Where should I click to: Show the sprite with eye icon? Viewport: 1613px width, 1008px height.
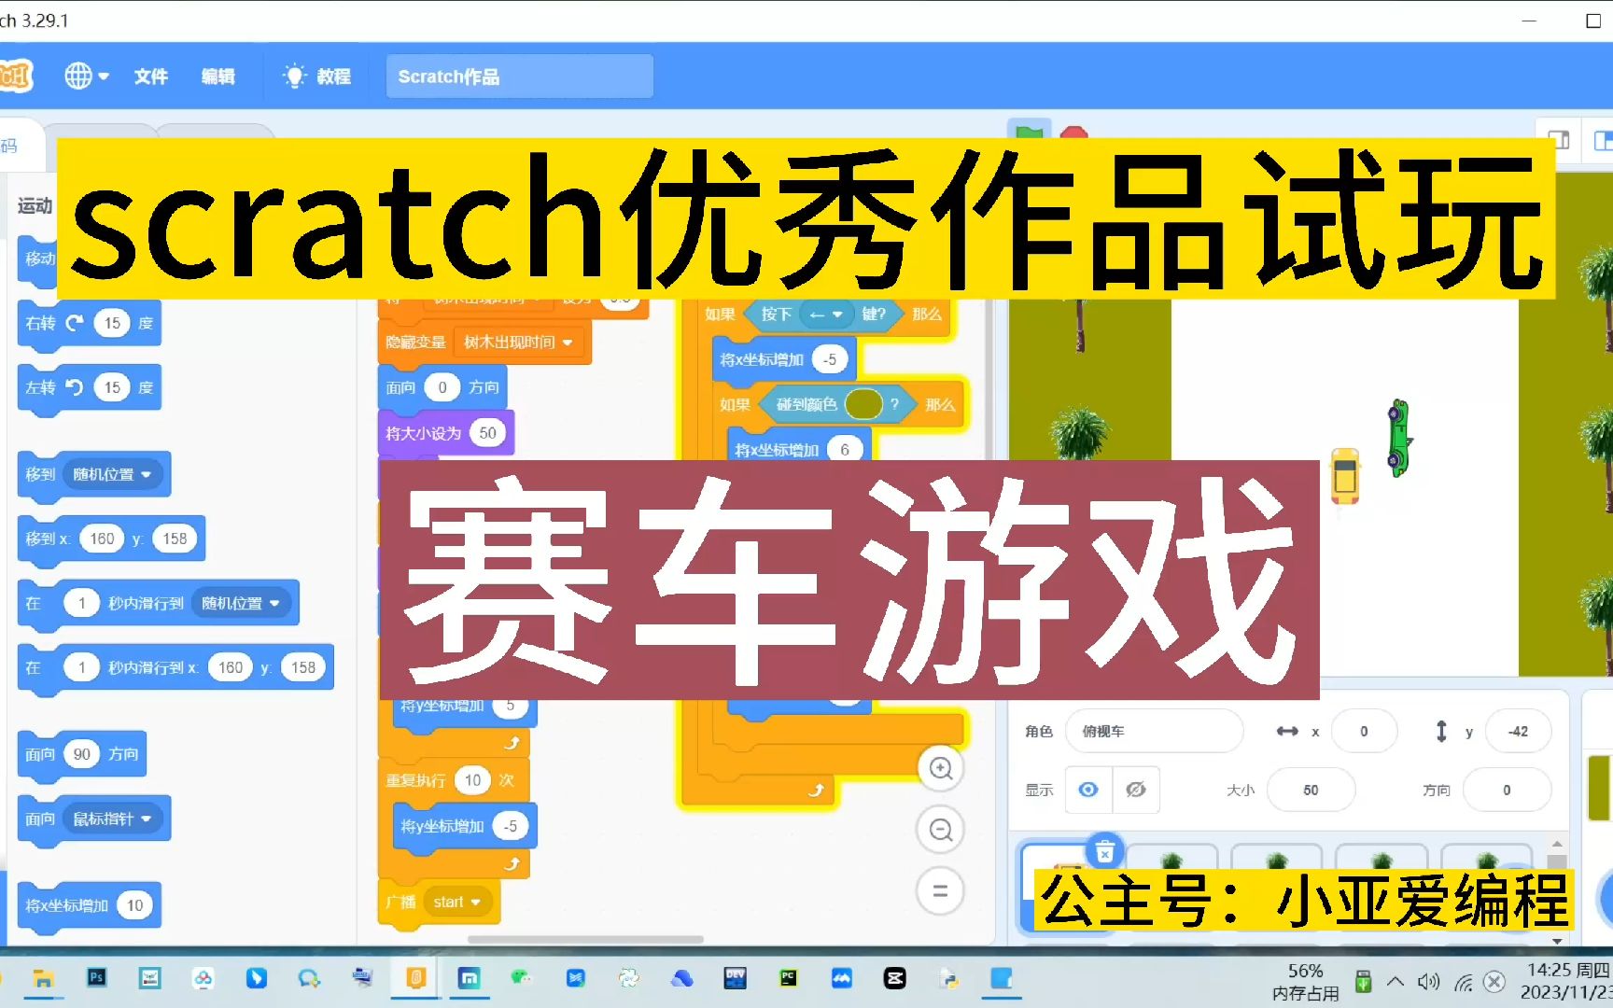click(x=1088, y=790)
